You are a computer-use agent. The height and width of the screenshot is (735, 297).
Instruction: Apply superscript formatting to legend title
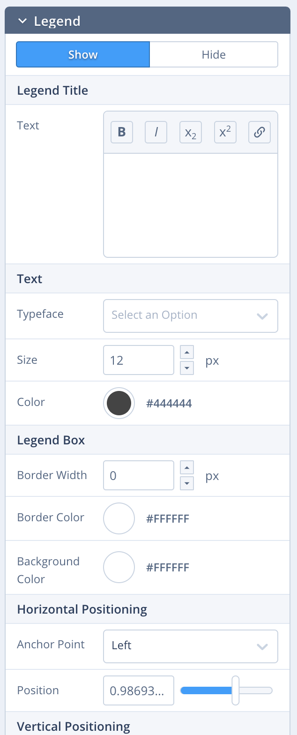coord(225,132)
